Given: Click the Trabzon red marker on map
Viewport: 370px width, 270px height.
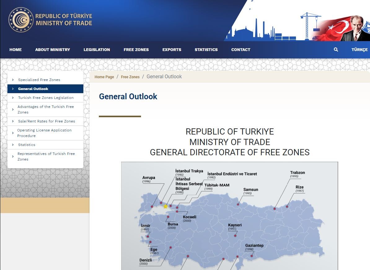Looking at the screenshot, I should click(x=275, y=209).
